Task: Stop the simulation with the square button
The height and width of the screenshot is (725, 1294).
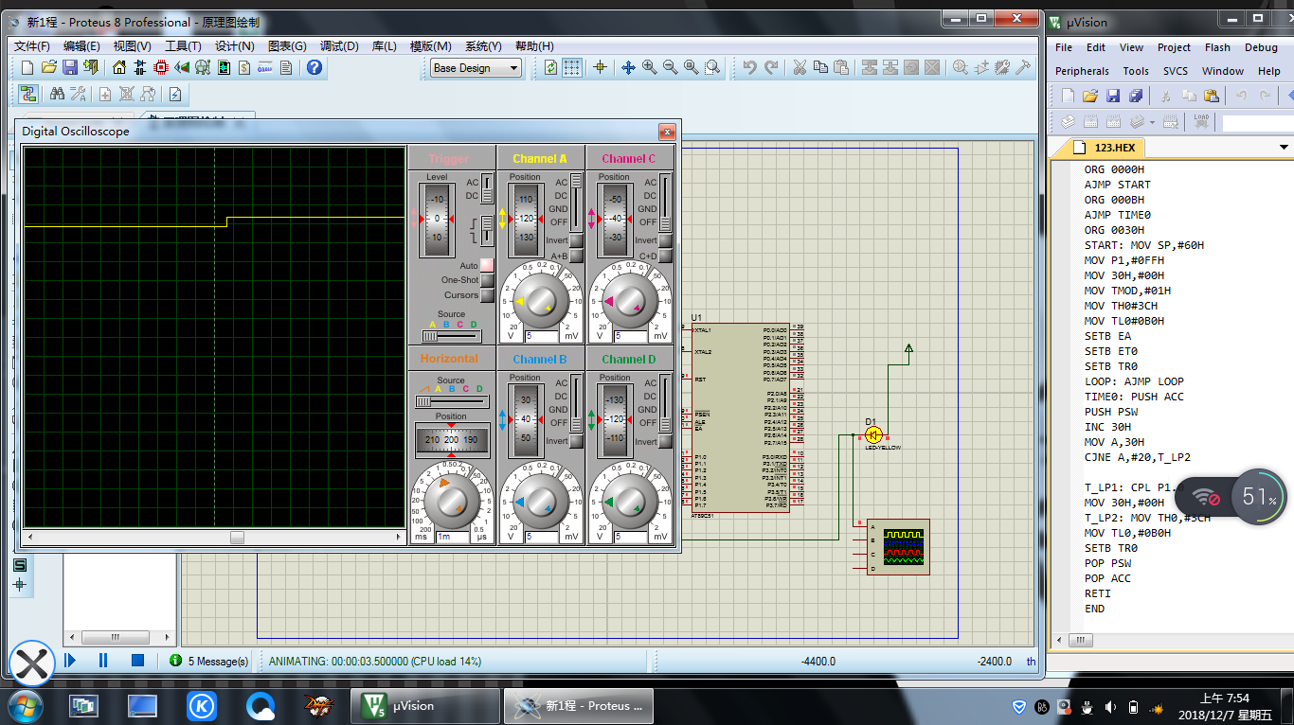Action: [137, 661]
